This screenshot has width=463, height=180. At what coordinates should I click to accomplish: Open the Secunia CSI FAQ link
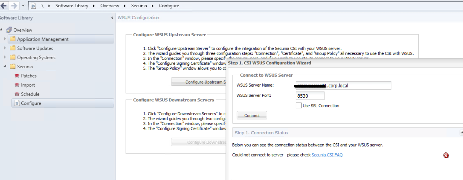[327, 155]
